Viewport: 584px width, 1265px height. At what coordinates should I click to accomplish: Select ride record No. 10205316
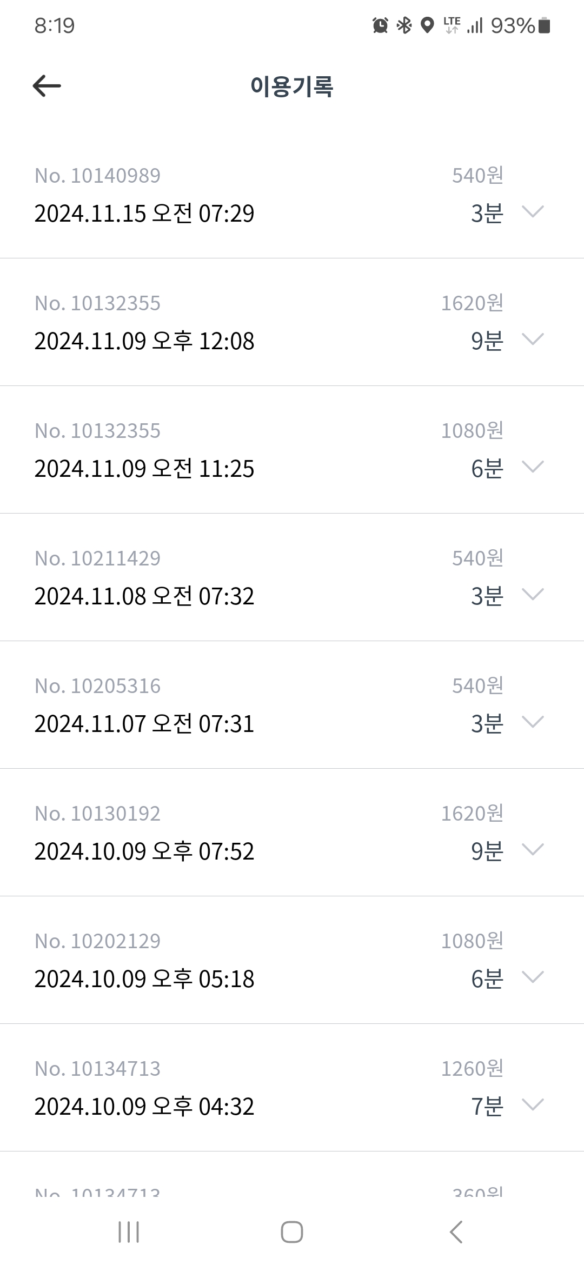[x=98, y=686]
